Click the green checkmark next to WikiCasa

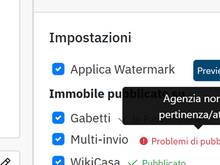(x=133, y=163)
